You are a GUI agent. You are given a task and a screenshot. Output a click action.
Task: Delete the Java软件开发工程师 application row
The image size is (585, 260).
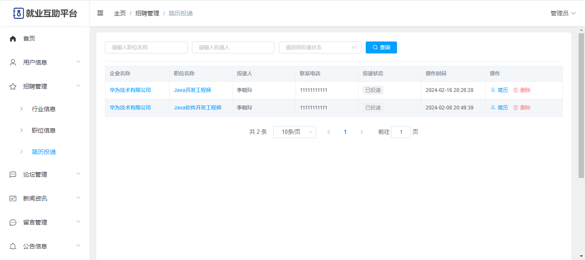pos(522,108)
